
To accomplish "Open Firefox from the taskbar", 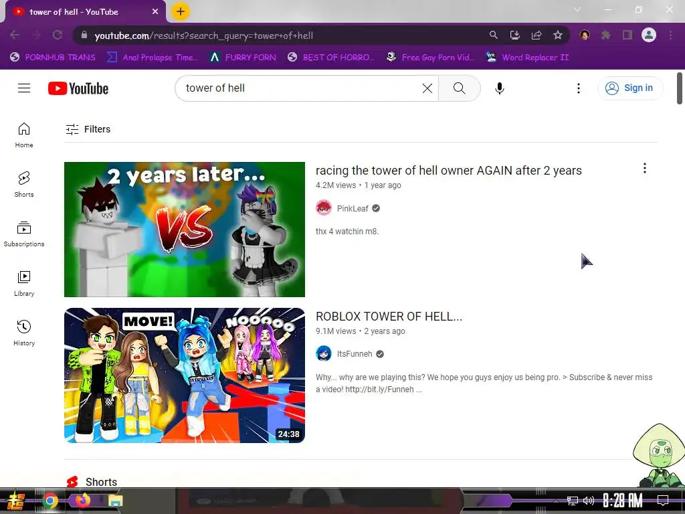I will 82,501.
